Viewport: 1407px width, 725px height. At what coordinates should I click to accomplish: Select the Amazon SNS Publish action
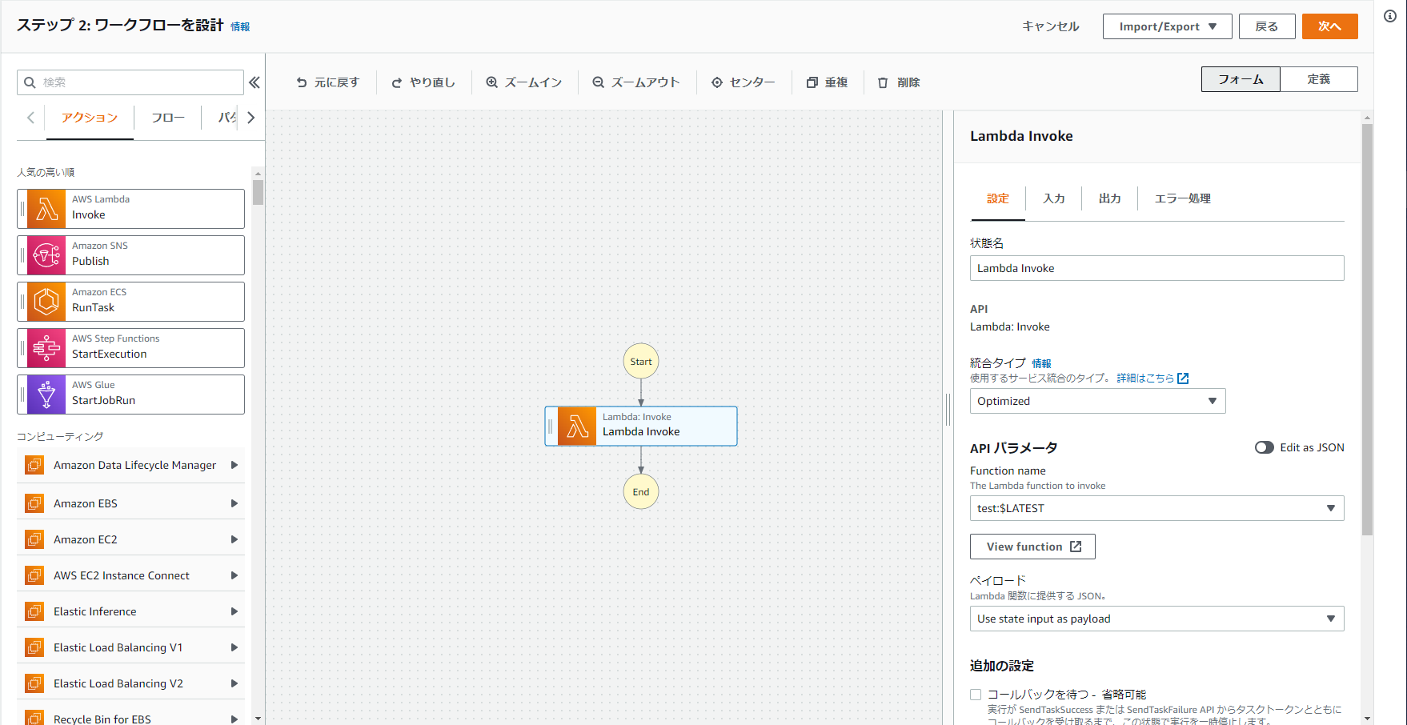point(130,254)
